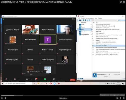Select Дмитрий Вепрев participant tile
This screenshot has height=100, width=126.
click(13, 30)
